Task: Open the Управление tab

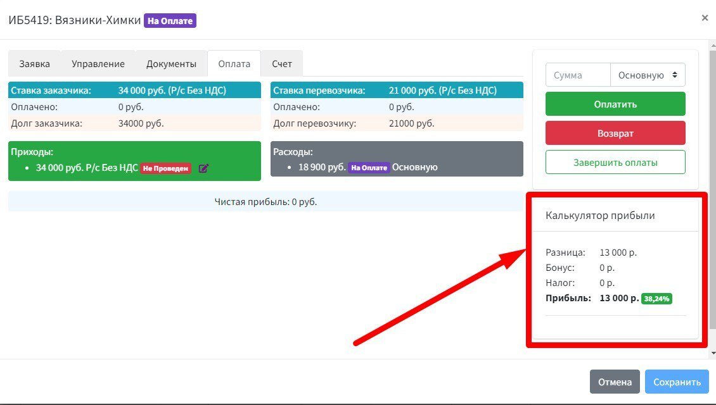Action: (98, 64)
